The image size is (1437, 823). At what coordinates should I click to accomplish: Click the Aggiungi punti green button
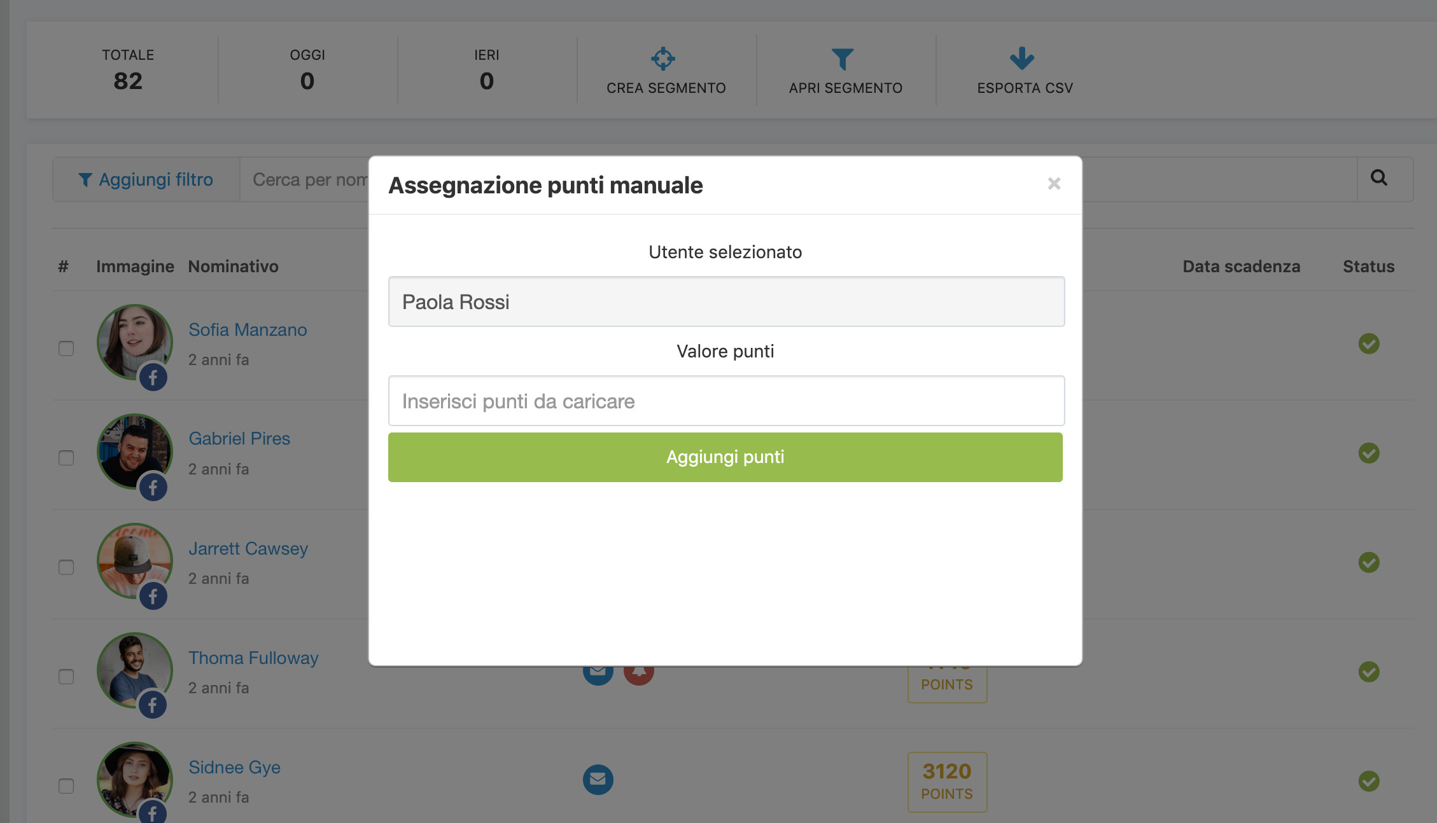pyautogui.click(x=726, y=457)
